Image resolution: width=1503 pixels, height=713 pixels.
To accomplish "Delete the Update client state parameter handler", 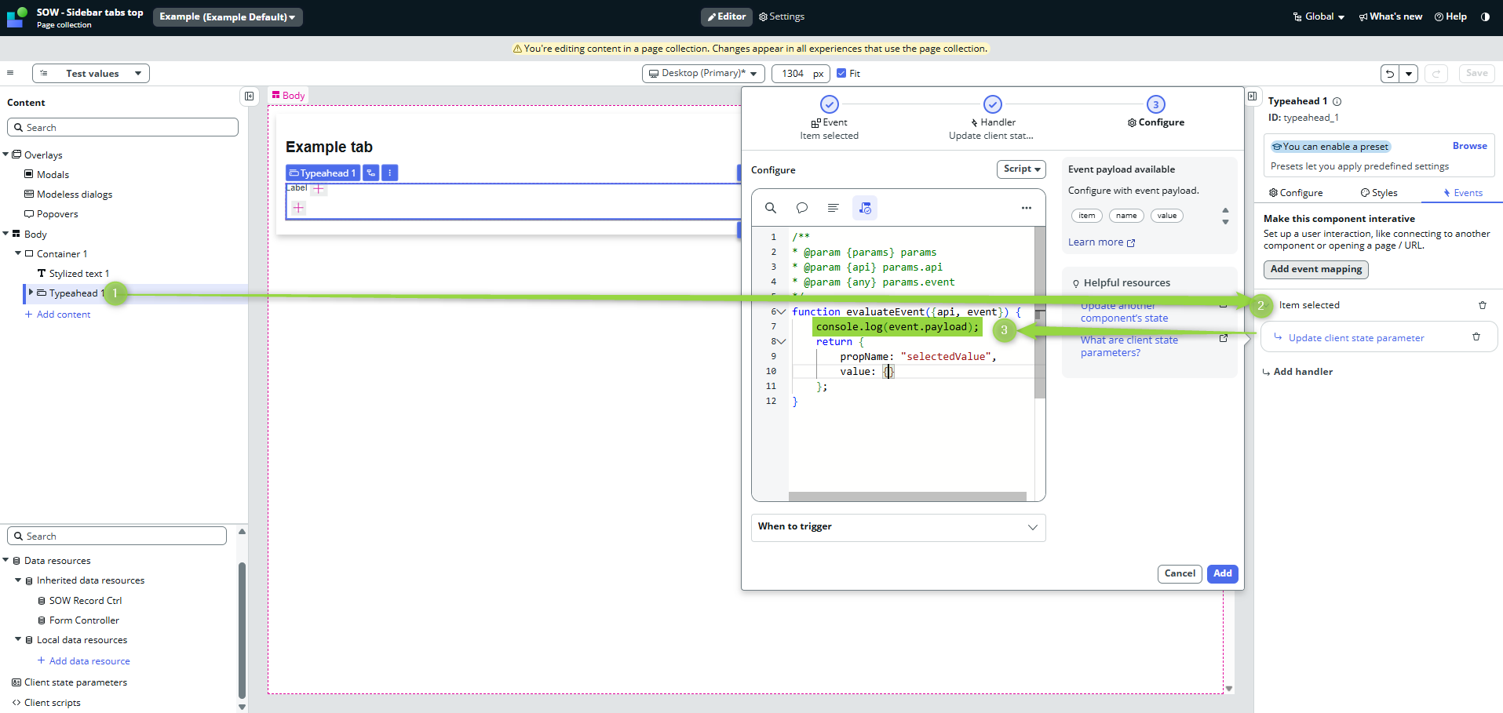I will pos(1476,337).
